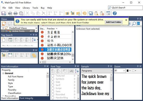Click the Cut scissors icon
The width and height of the screenshot is (143, 101).
tap(27, 13)
